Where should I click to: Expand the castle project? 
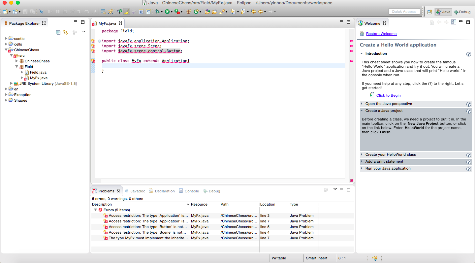6,39
